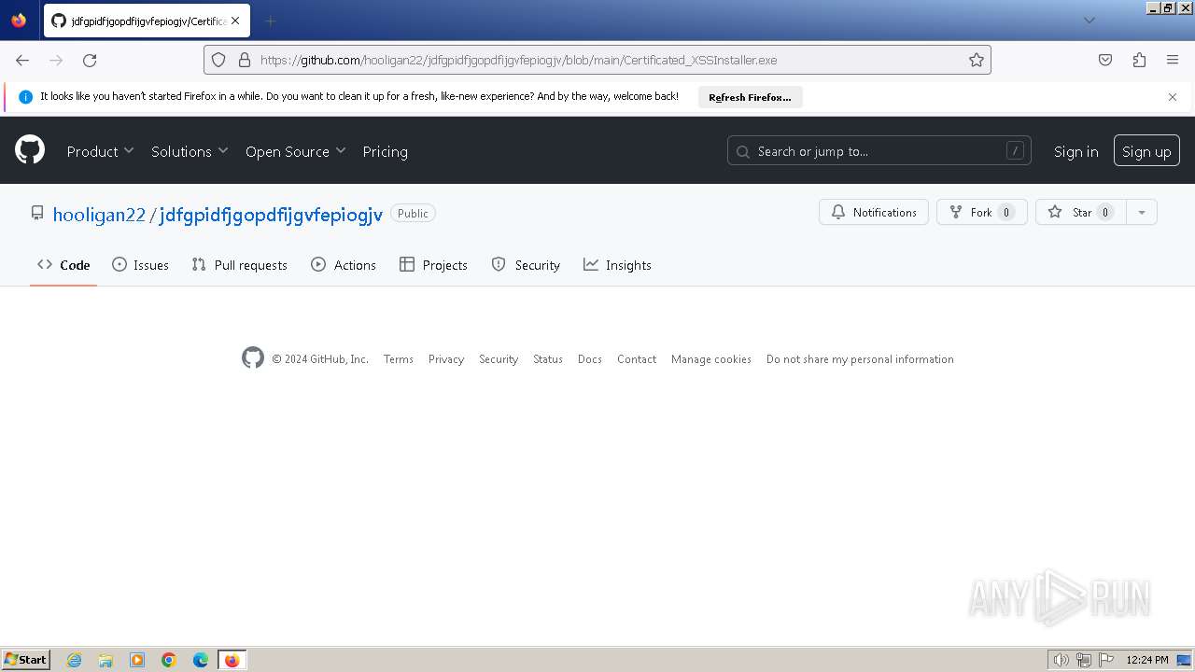This screenshot has width=1195, height=672.
Task: Open the Security tab
Action: 526,265
